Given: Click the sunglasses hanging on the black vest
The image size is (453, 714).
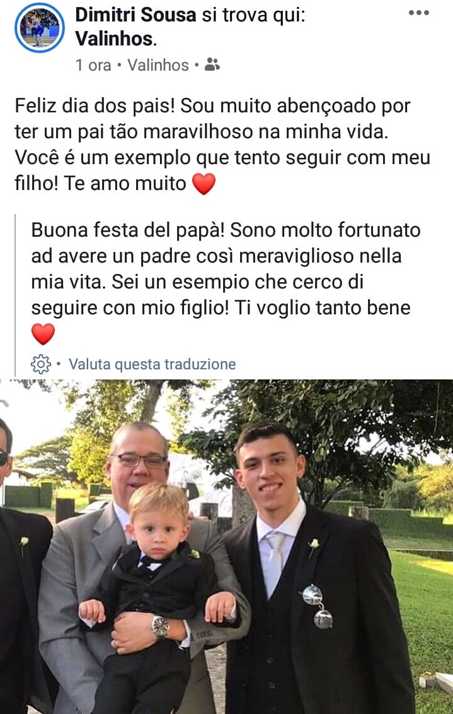Looking at the screenshot, I should coord(317,607).
